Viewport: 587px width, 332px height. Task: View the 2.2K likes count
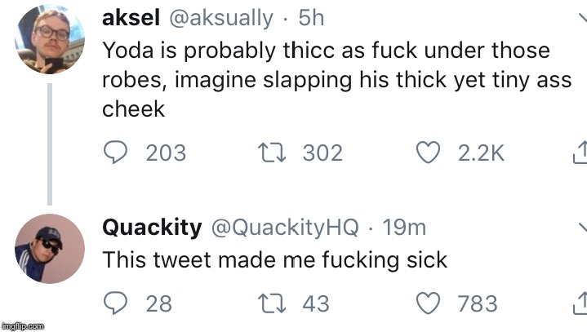[x=482, y=153]
